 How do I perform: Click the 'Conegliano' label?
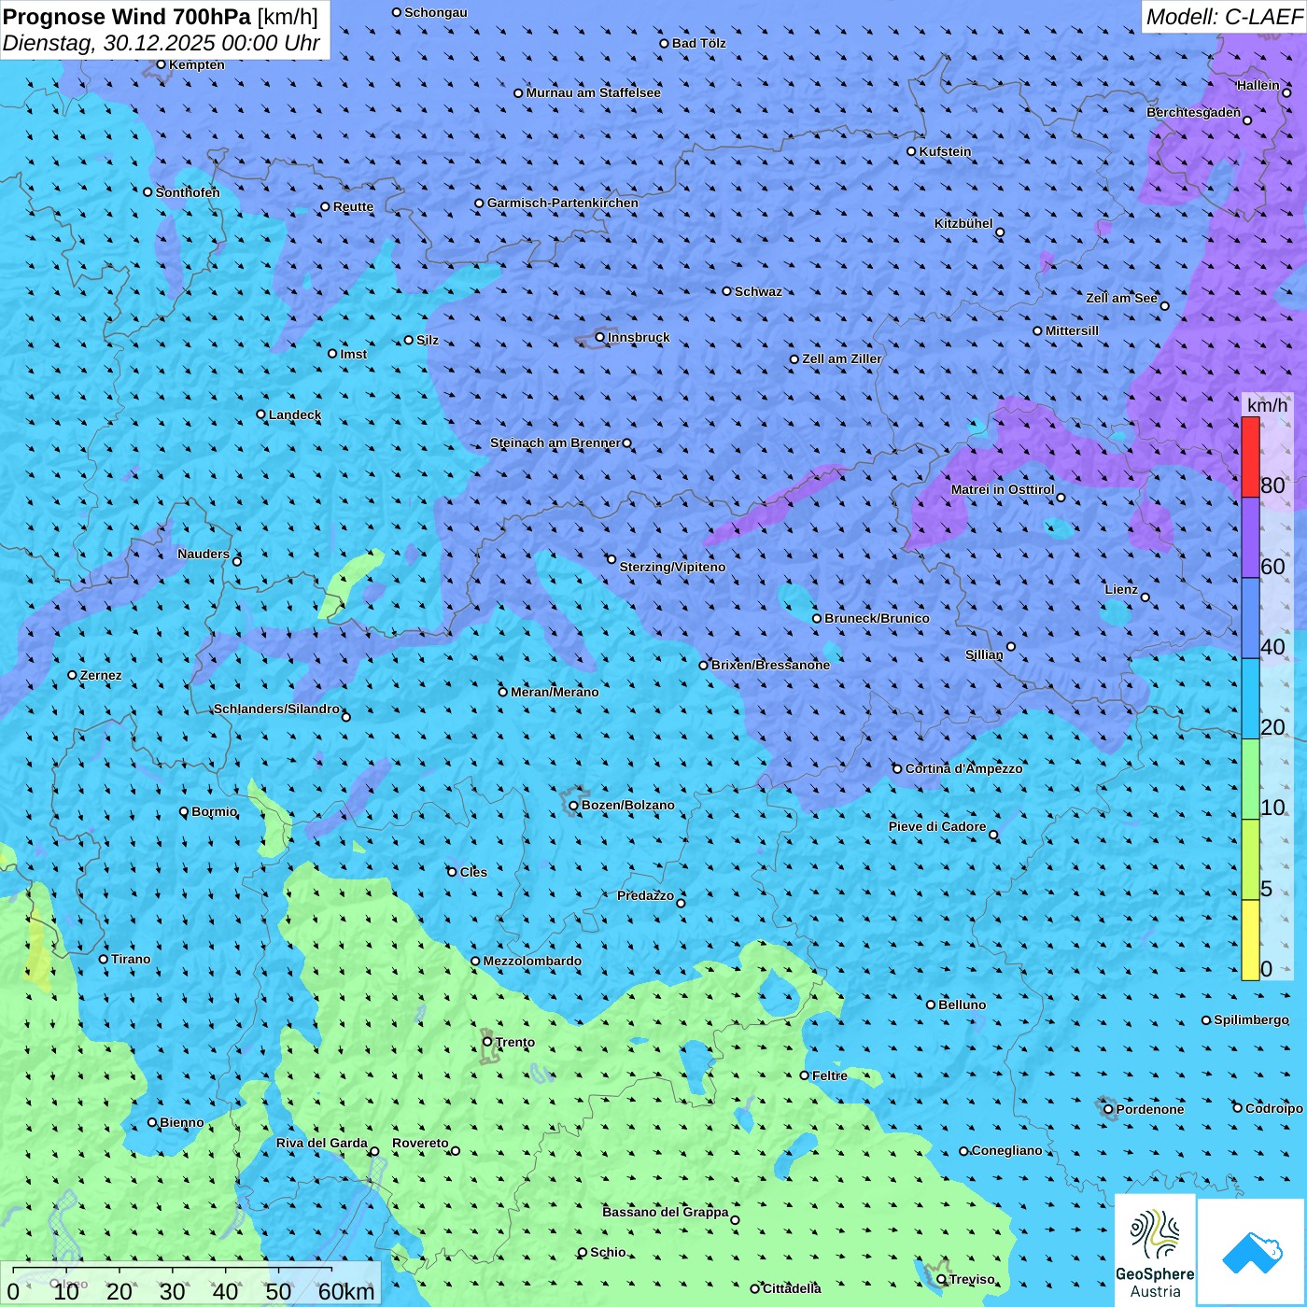pos(1006,1150)
